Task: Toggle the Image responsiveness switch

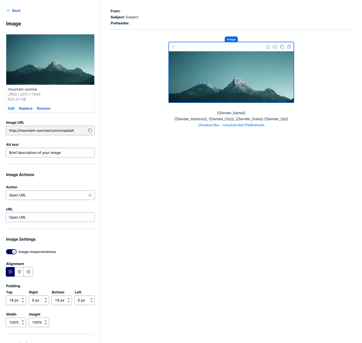Action: [x=11, y=252]
